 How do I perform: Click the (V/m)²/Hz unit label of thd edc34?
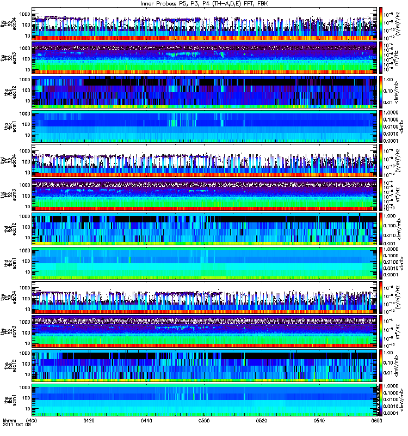coord(398,160)
